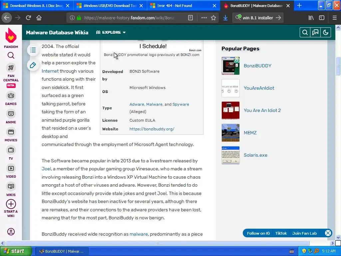Select the BonziBUDDY Malware Database tab
The image size is (341, 256).
[257, 6]
